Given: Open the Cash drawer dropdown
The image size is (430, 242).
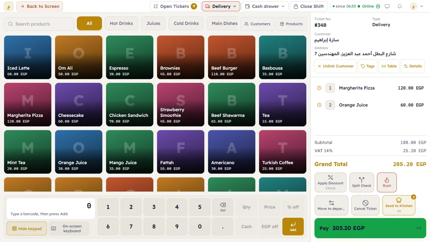Looking at the screenshot, I should [265, 6].
